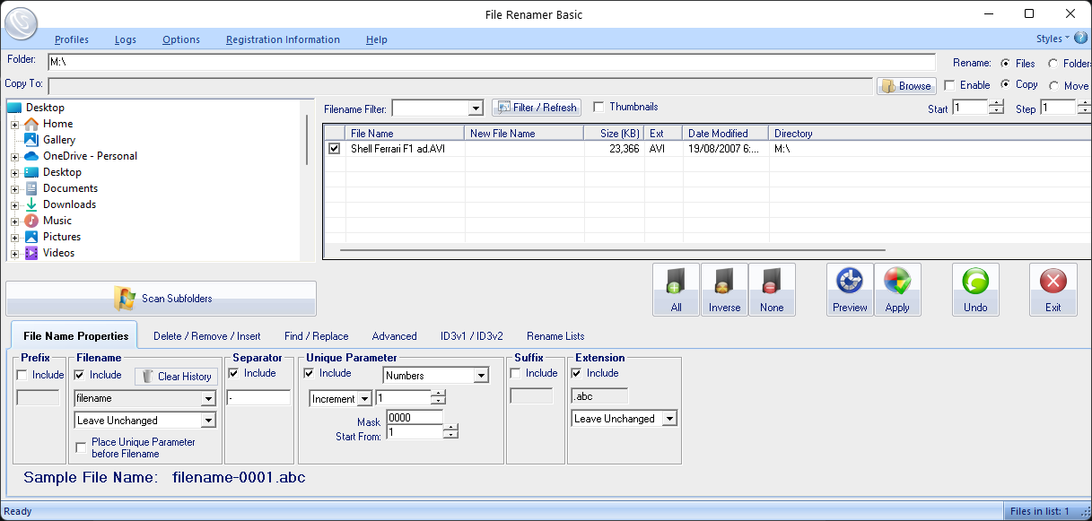Toggle the Separator Include checkbox
Viewport: 1092px width, 521px height.
(234, 373)
